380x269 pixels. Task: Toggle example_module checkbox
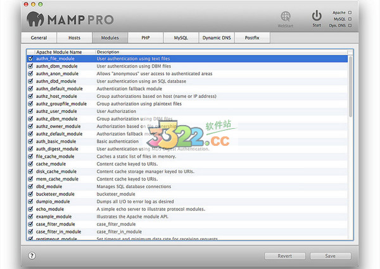(x=30, y=217)
